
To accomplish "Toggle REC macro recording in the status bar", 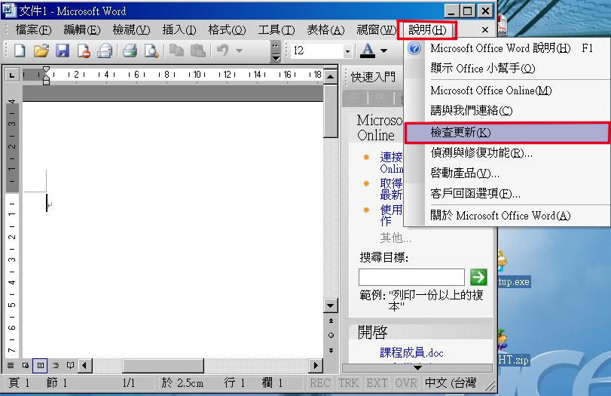I will [x=320, y=383].
